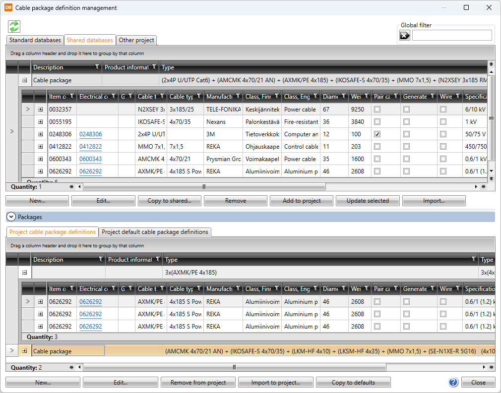Screen dimensions: 501x393
Task: Expand the highlighted Cable package row in lower grid
Action: tap(25, 351)
